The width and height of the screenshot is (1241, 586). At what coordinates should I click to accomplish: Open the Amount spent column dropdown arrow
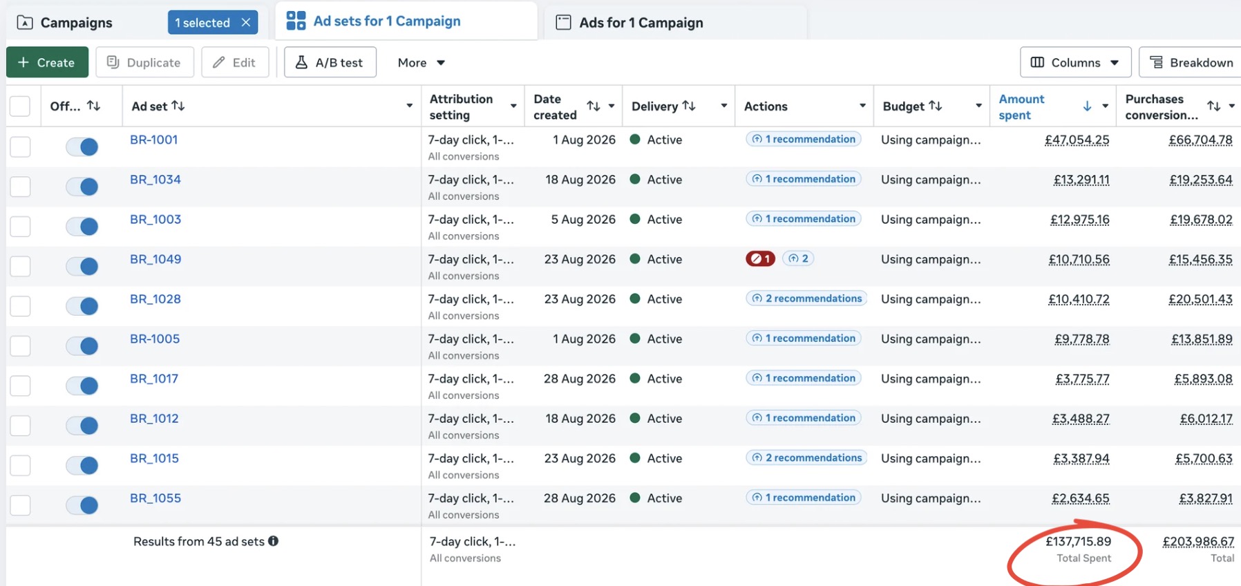coord(1105,106)
